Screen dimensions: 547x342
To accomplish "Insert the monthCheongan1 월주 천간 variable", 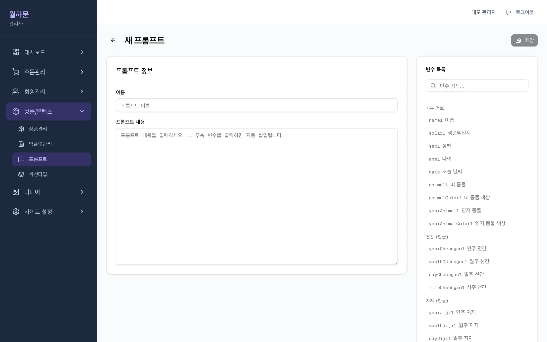I will [477, 262].
